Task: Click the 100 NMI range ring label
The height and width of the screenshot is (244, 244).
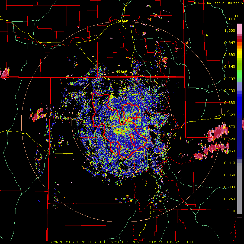Action: click(122, 21)
